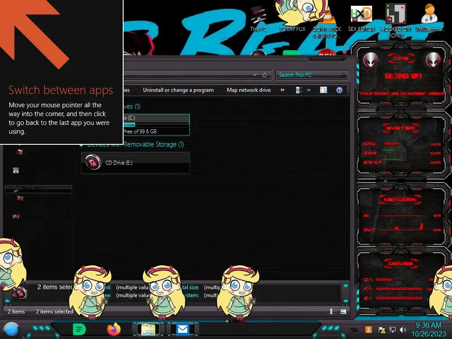This screenshot has height=339, width=452.
Task: Select the CD Drive (E:) item
Action: (x=136, y=162)
